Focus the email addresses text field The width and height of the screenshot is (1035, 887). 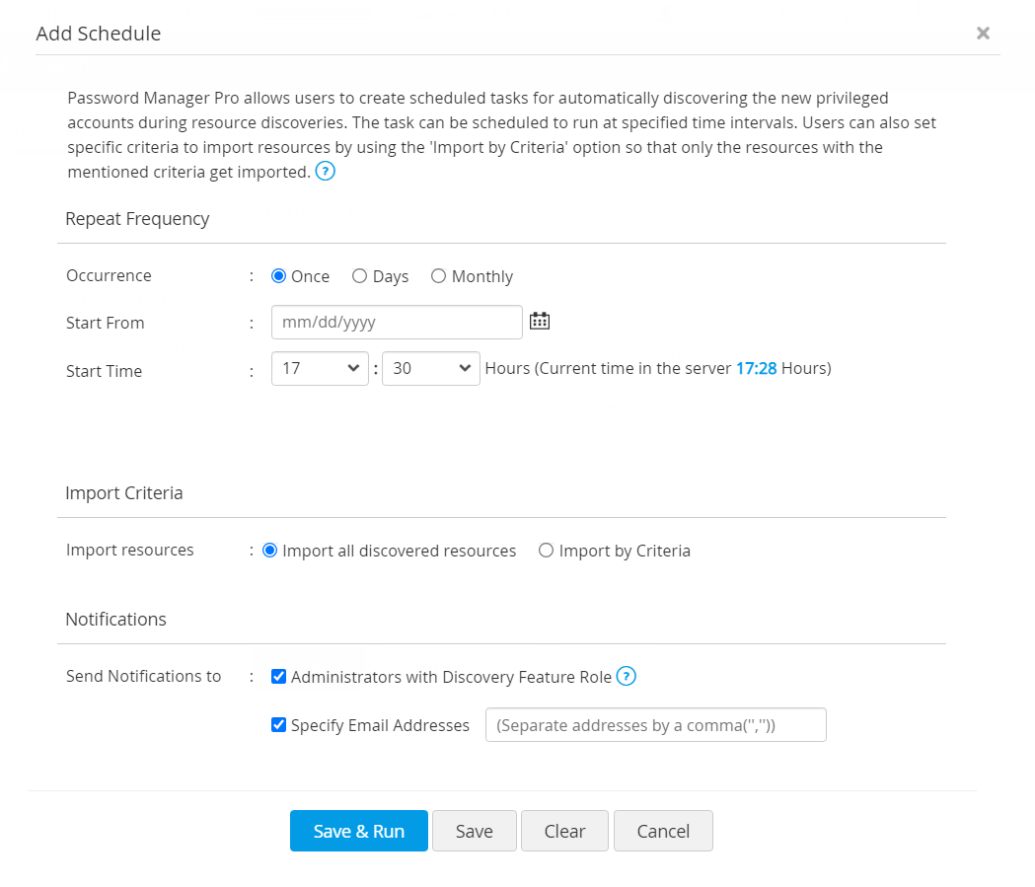[655, 725]
